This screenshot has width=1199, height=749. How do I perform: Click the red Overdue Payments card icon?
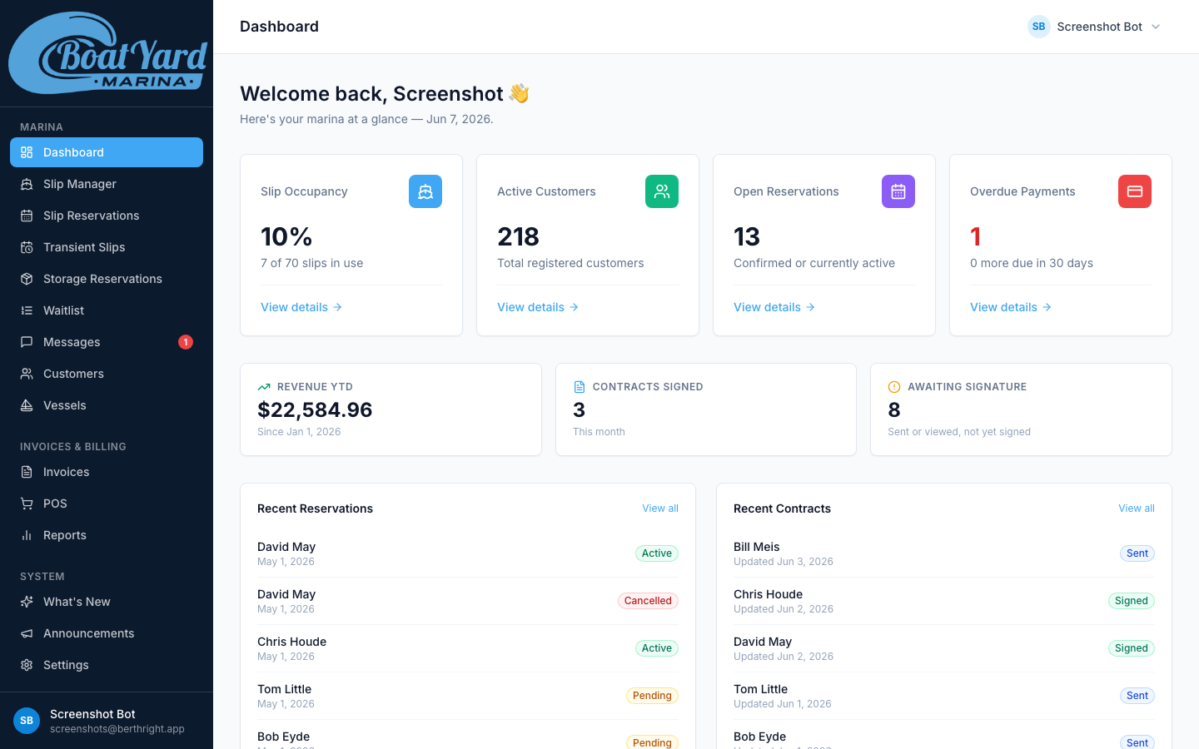(1135, 191)
